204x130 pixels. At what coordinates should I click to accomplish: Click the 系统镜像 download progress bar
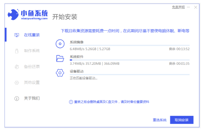(x=130, y=45)
